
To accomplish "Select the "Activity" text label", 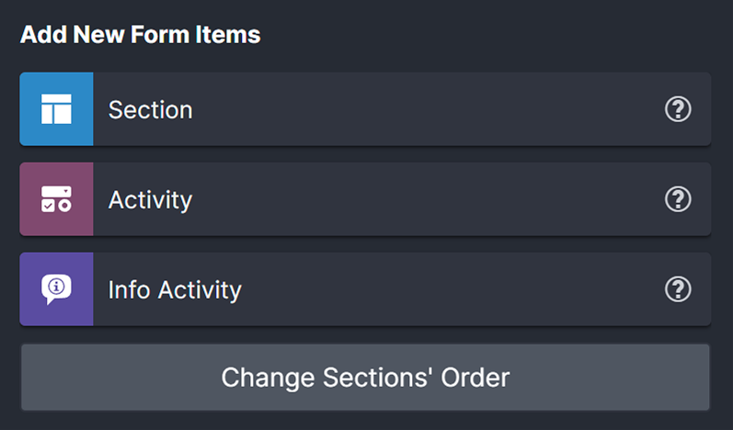I will (150, 199).
